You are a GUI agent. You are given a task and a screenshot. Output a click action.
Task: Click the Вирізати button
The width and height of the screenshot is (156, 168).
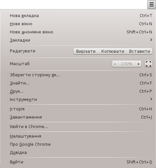pyautogui.click(x=86, y=51)
